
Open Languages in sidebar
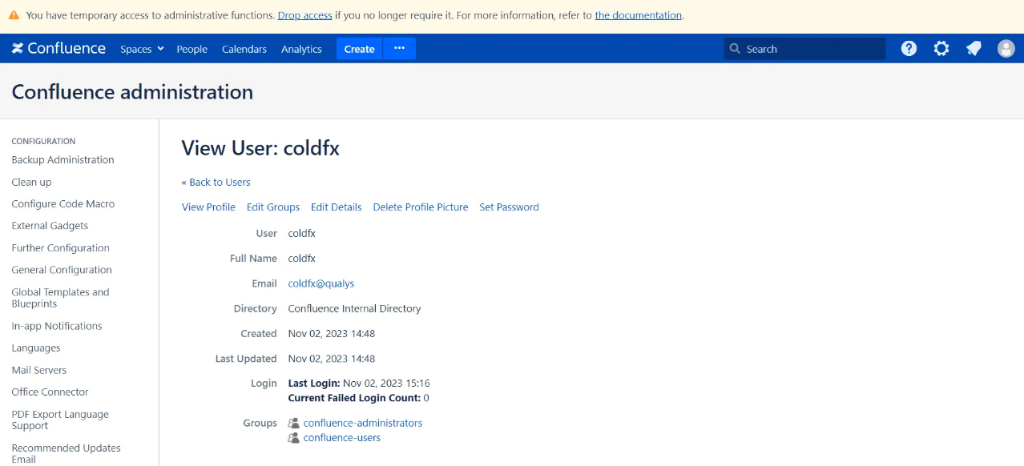(36, 347)
